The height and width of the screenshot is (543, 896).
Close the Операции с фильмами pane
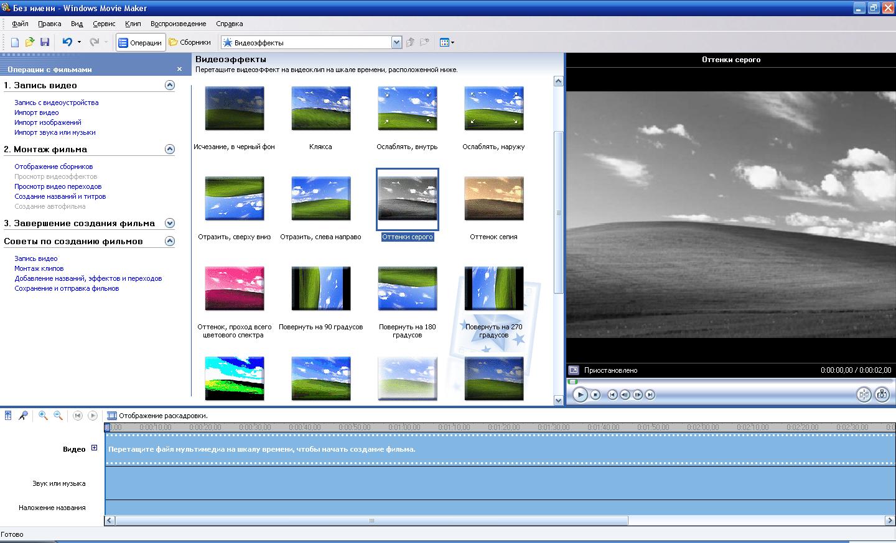[x=180, y=69]
